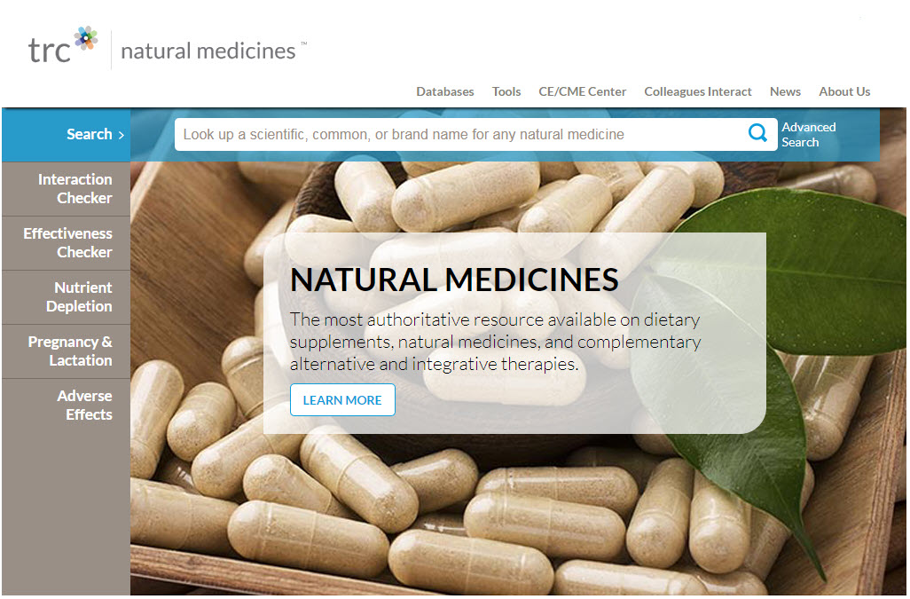
Task: Open the Databases menu
Action: pyautogui.click(x=445, y=91)
